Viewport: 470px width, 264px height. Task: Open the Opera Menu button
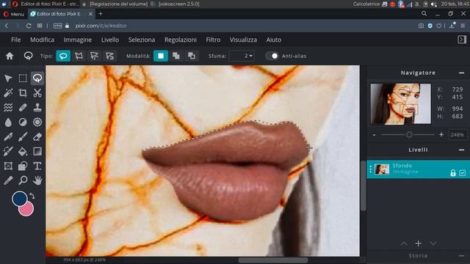click(x=14, y=14)
